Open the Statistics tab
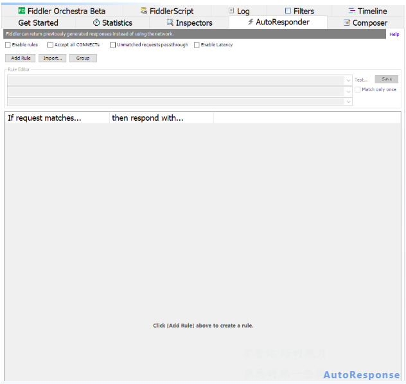Screen dimensions: 406x384 point(112,22)
